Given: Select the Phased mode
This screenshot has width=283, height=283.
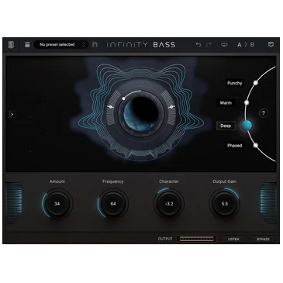Looking at the screenshot, I should coord(234,146).
